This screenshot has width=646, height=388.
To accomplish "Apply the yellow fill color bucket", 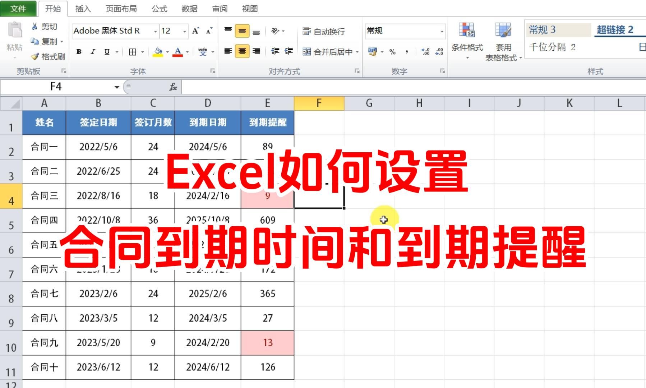I will tap(158, 52).
